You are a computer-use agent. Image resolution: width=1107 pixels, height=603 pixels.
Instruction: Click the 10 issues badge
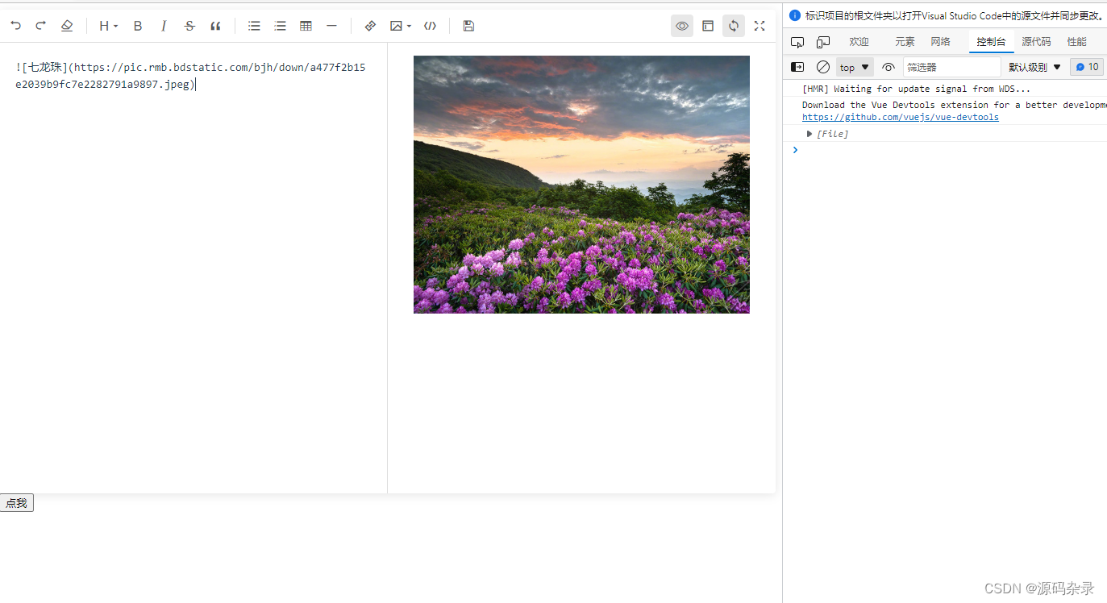[1087, 67]
